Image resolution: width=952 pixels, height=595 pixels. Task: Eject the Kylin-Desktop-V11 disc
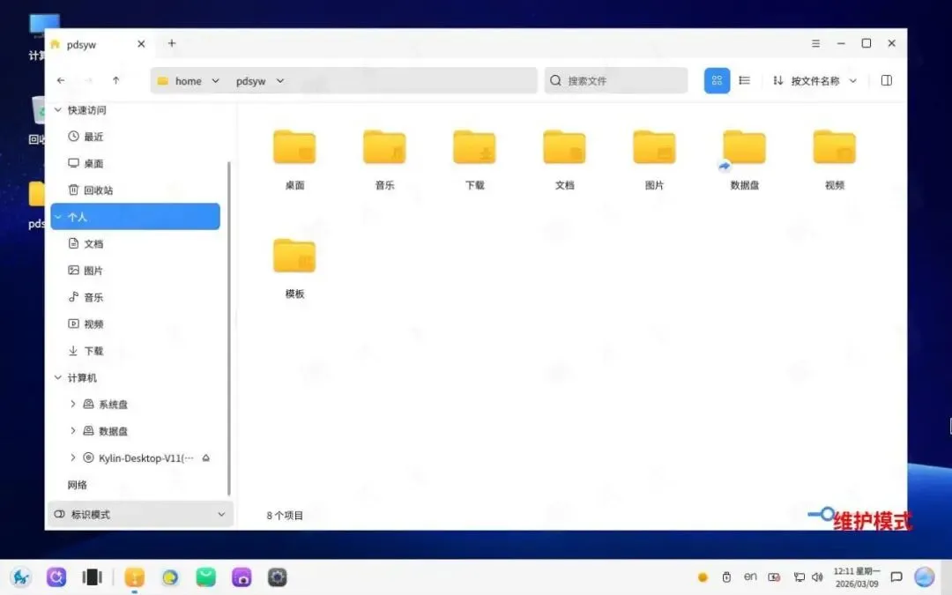[205, 457]
